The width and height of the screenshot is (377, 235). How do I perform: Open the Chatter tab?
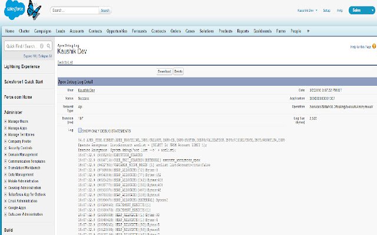click(24, 31)
